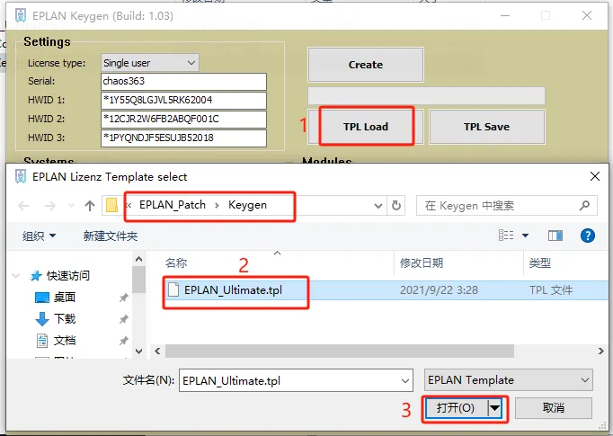The image size is (613, 436).
Task: Click the EPLAN Keygen title bar icon
Action: click(x=21, y=15)
